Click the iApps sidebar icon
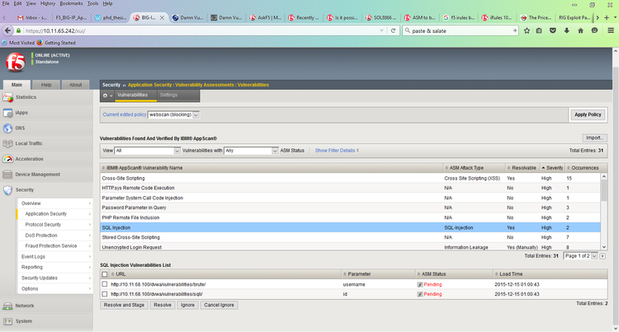 click(x=7, y=113)
